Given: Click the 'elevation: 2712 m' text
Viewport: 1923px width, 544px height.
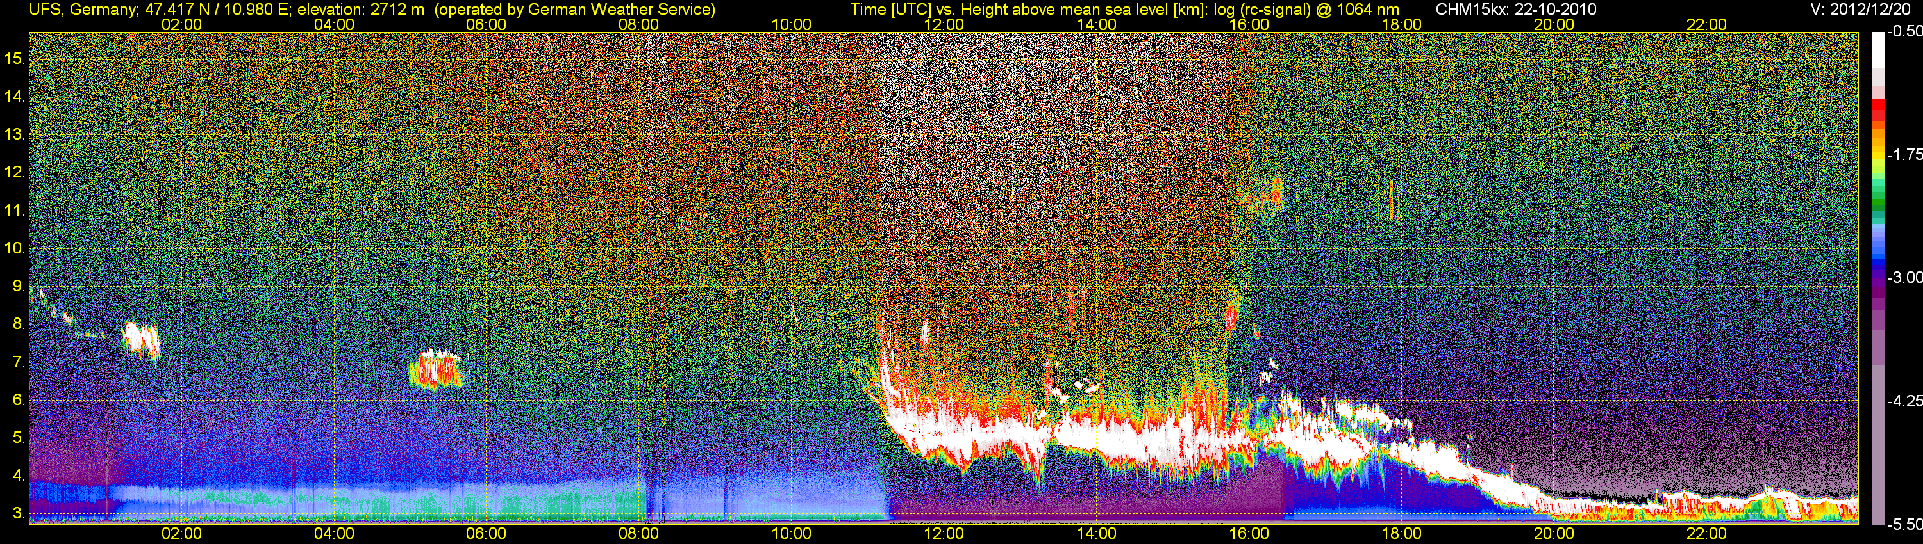Looking at the screenshot, I should [360, 9].
